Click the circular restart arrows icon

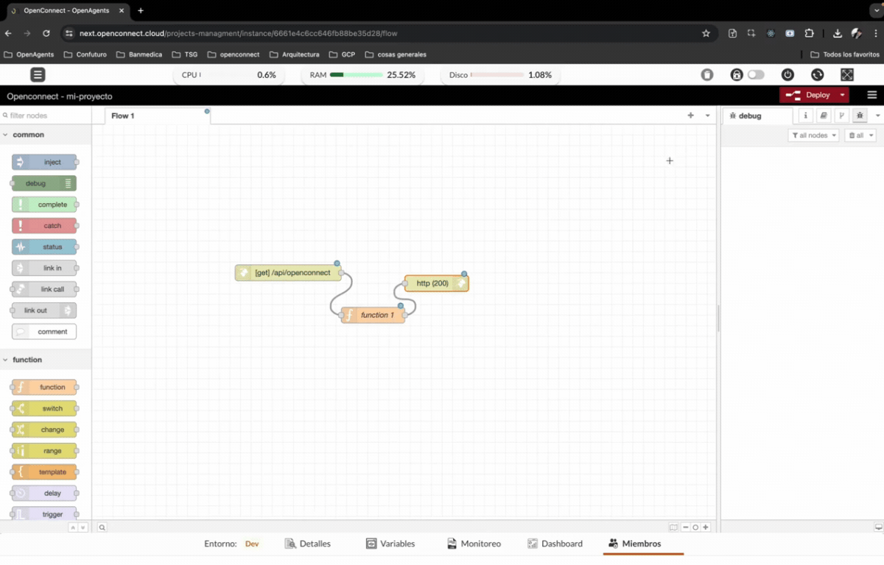(x=817, y=75)
